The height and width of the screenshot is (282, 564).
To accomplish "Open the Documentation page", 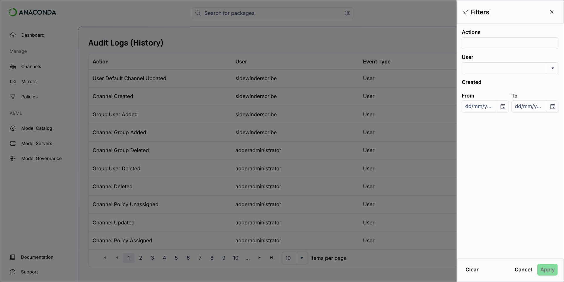I will pyautogui.click(x=37, y=257).
